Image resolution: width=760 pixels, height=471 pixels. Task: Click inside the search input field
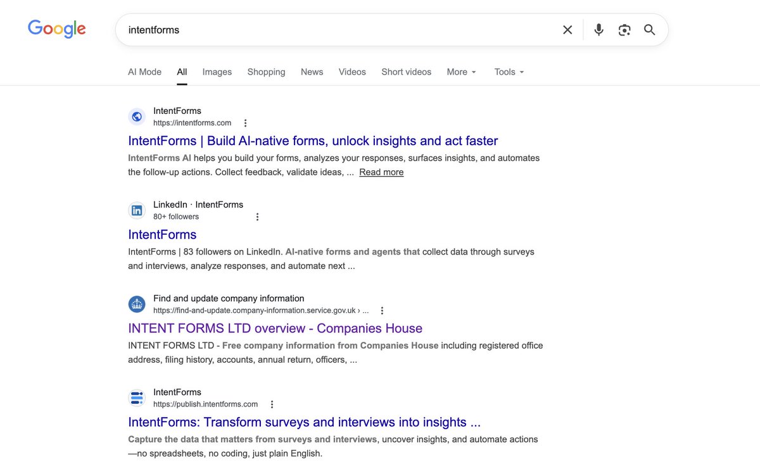click(x=317, y=29)
